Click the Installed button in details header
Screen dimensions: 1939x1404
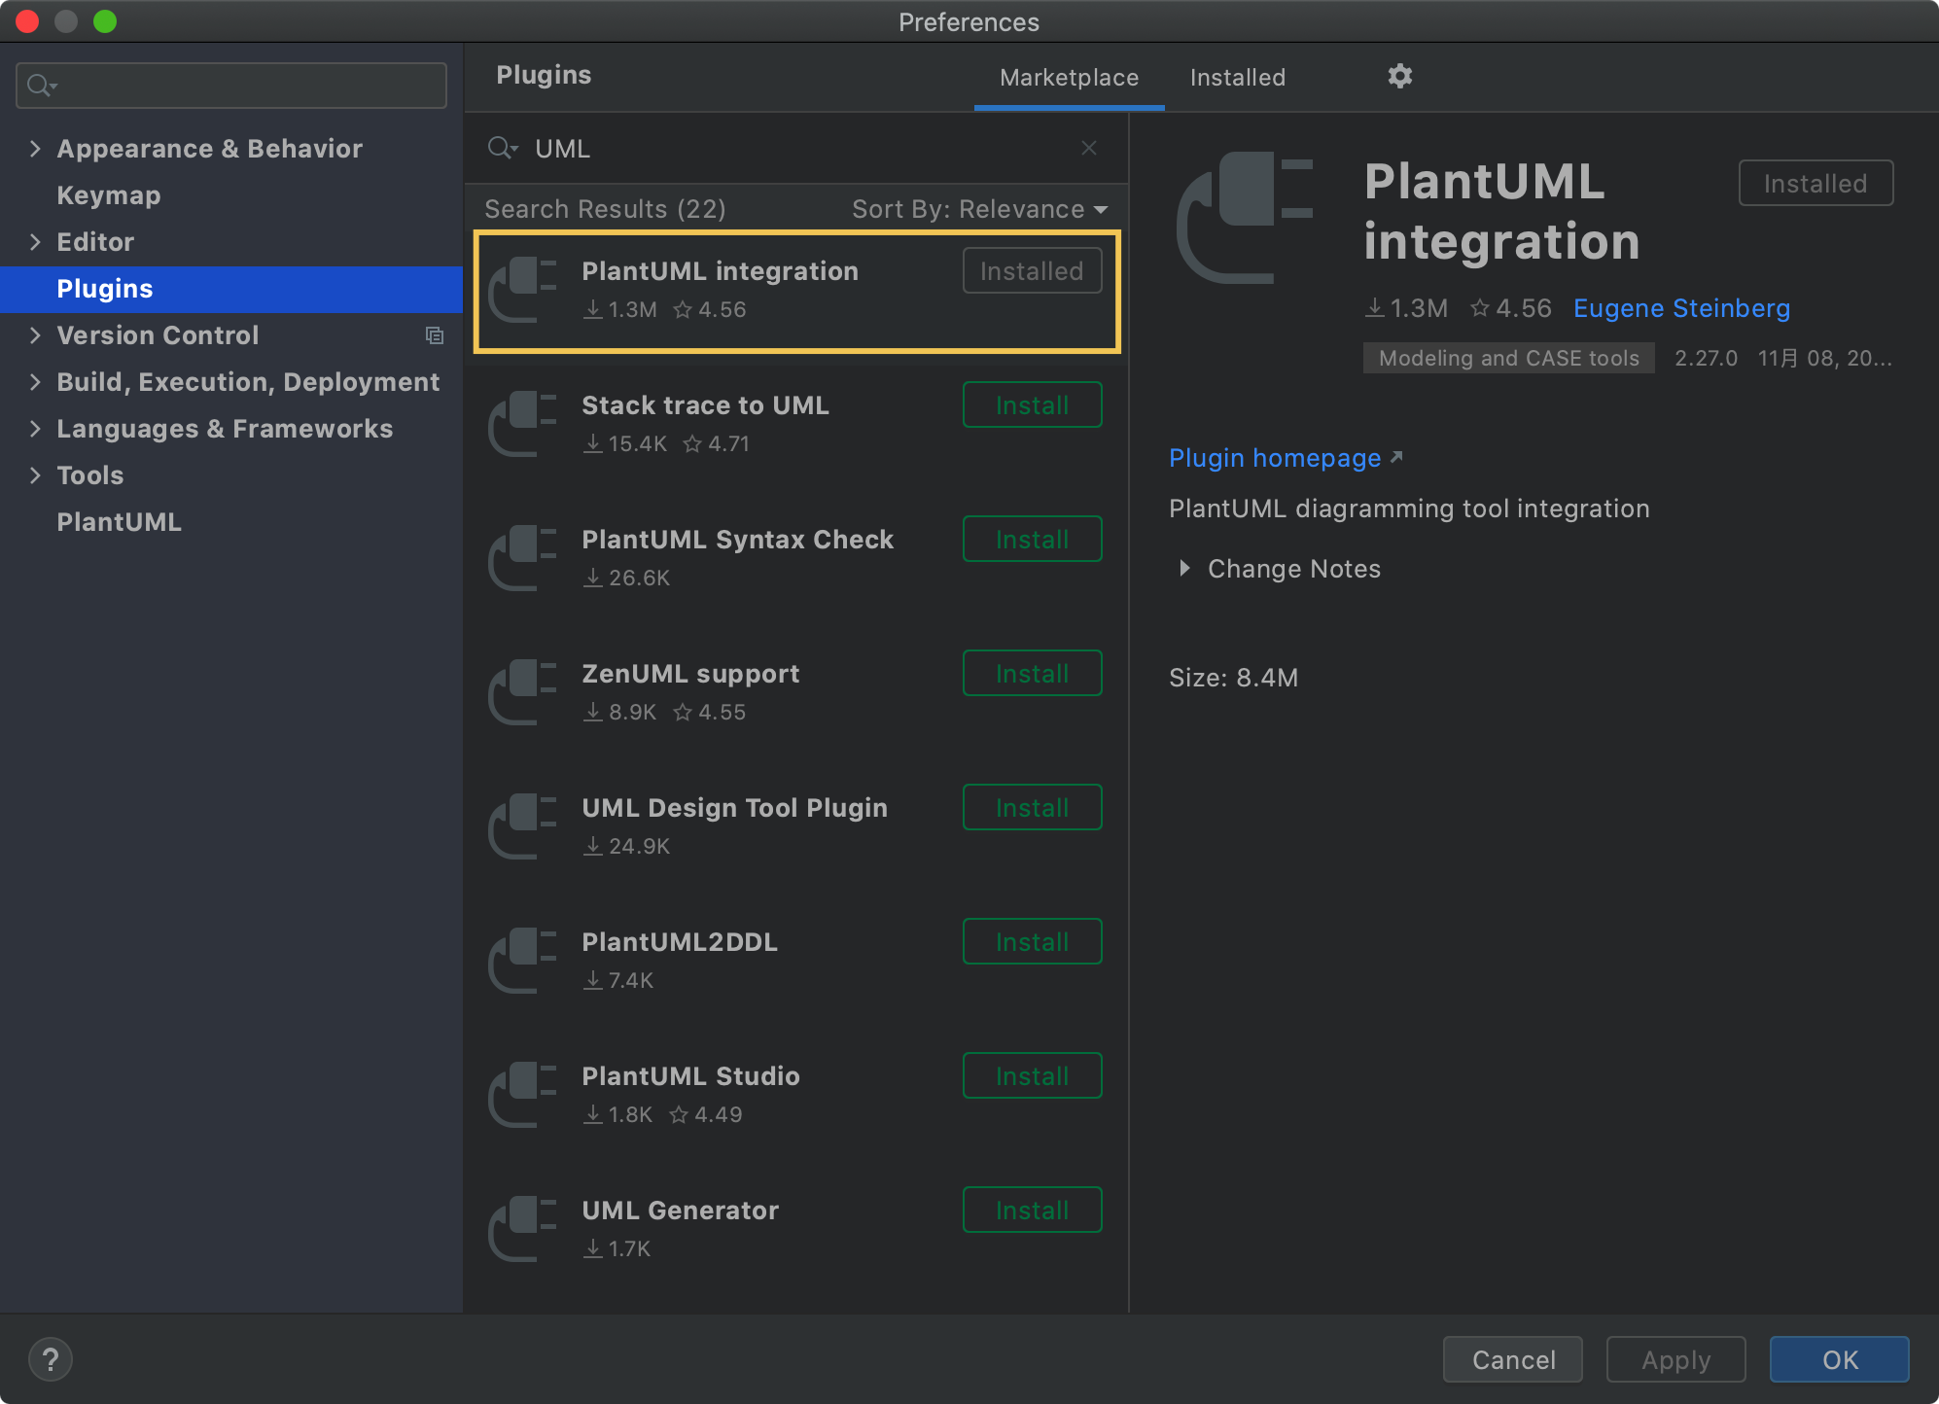[x=1816, y=183]
